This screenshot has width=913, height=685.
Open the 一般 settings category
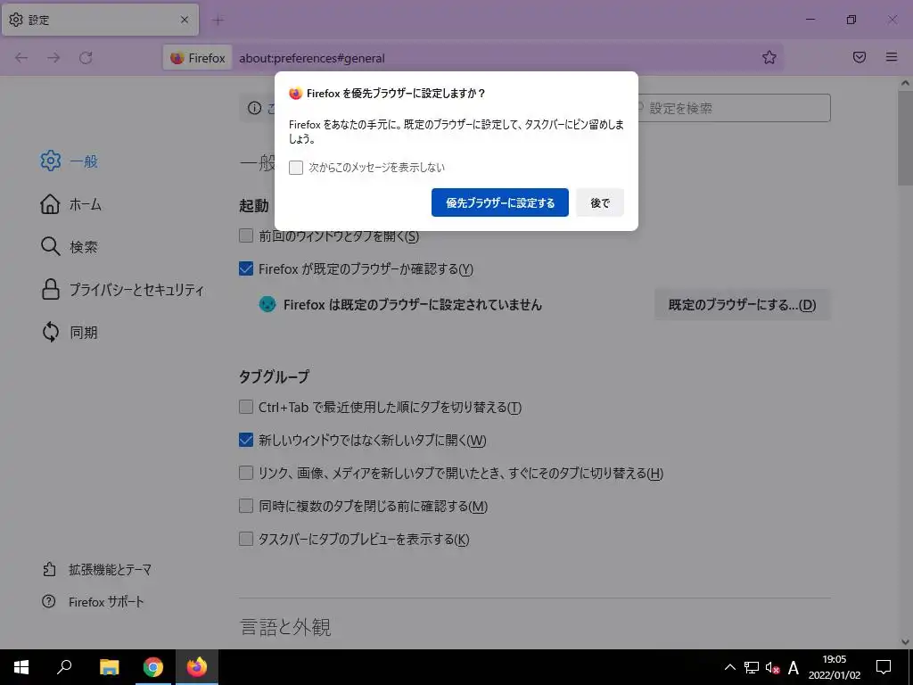click(69, 161)
